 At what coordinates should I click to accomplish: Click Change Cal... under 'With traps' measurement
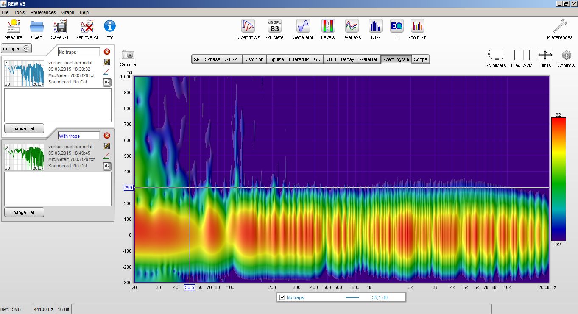24,212
